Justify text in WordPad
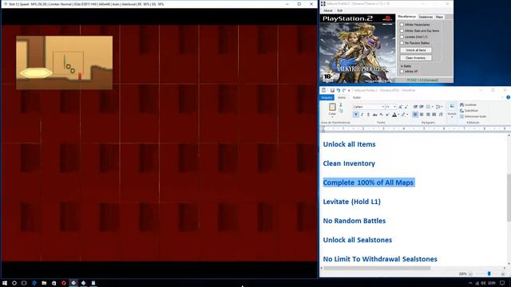Image resolution: width=511 pixels, height=287 pixels. 434,115
